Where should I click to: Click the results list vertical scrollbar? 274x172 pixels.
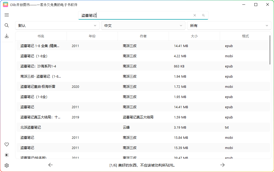point(270,50)
